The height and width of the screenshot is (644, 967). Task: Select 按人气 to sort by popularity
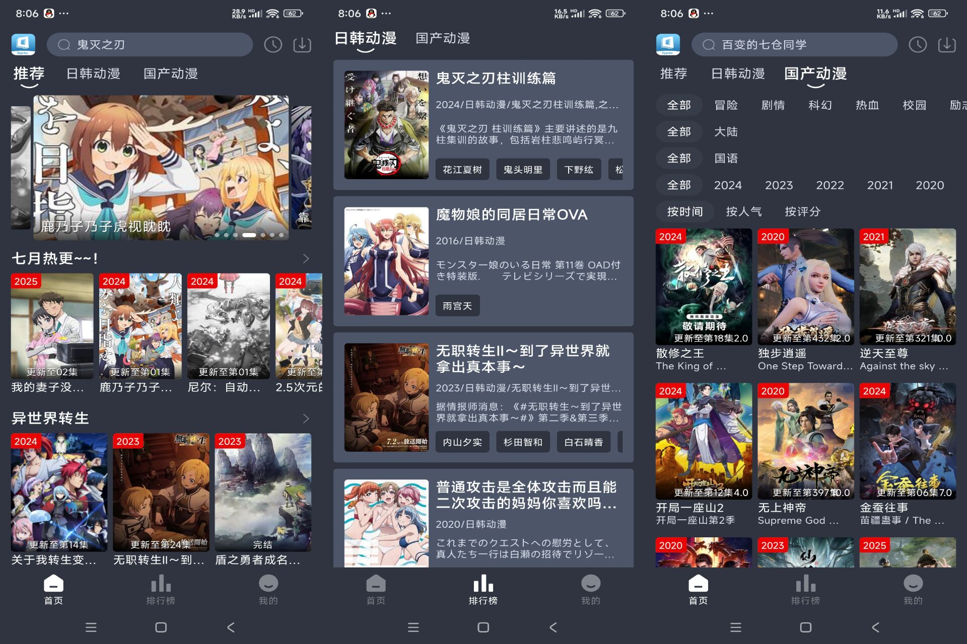744,211
